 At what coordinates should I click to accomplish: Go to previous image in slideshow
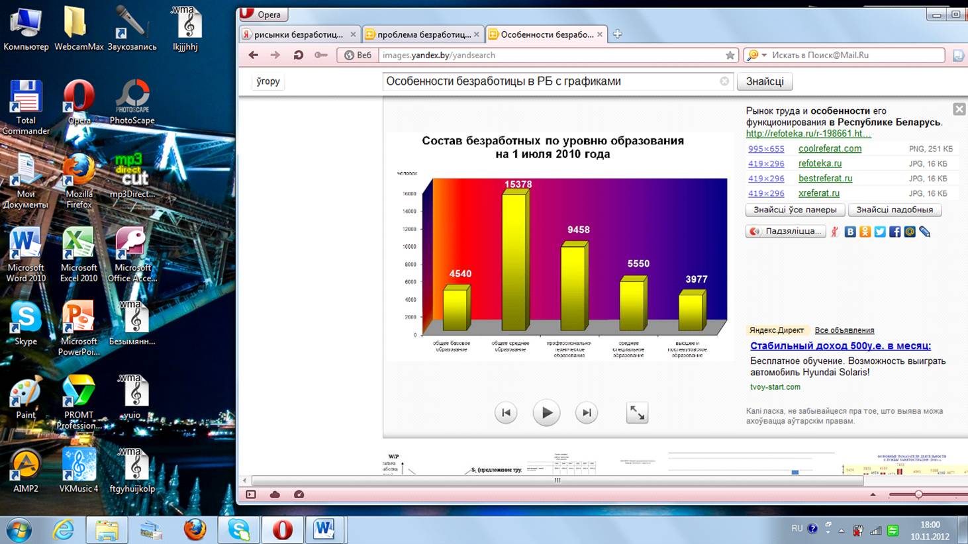[506, 413]
